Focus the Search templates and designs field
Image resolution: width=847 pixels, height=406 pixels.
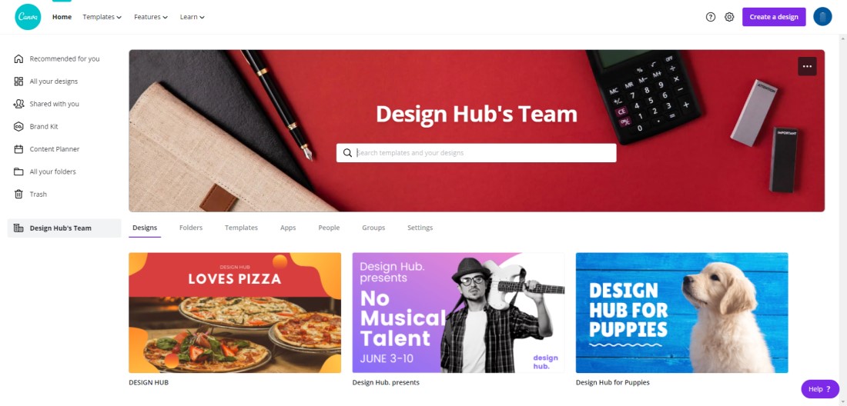coord(477,153)
